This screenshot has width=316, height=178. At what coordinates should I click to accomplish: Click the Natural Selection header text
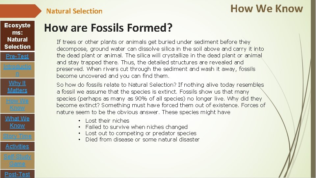pos(74,11)
